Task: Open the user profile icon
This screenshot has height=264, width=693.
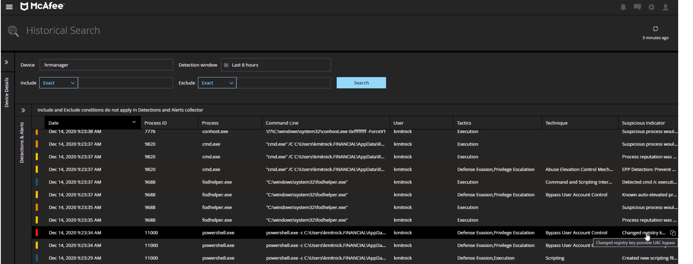Action: [665, 7]
